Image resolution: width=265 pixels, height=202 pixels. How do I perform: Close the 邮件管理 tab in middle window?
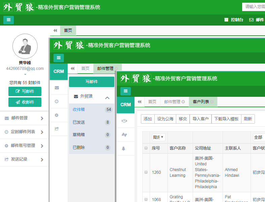(116, 69)
